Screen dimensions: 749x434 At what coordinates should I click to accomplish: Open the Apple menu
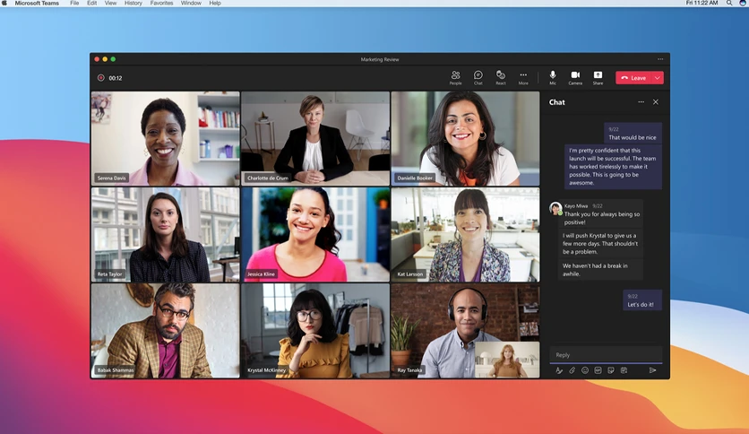4,3
